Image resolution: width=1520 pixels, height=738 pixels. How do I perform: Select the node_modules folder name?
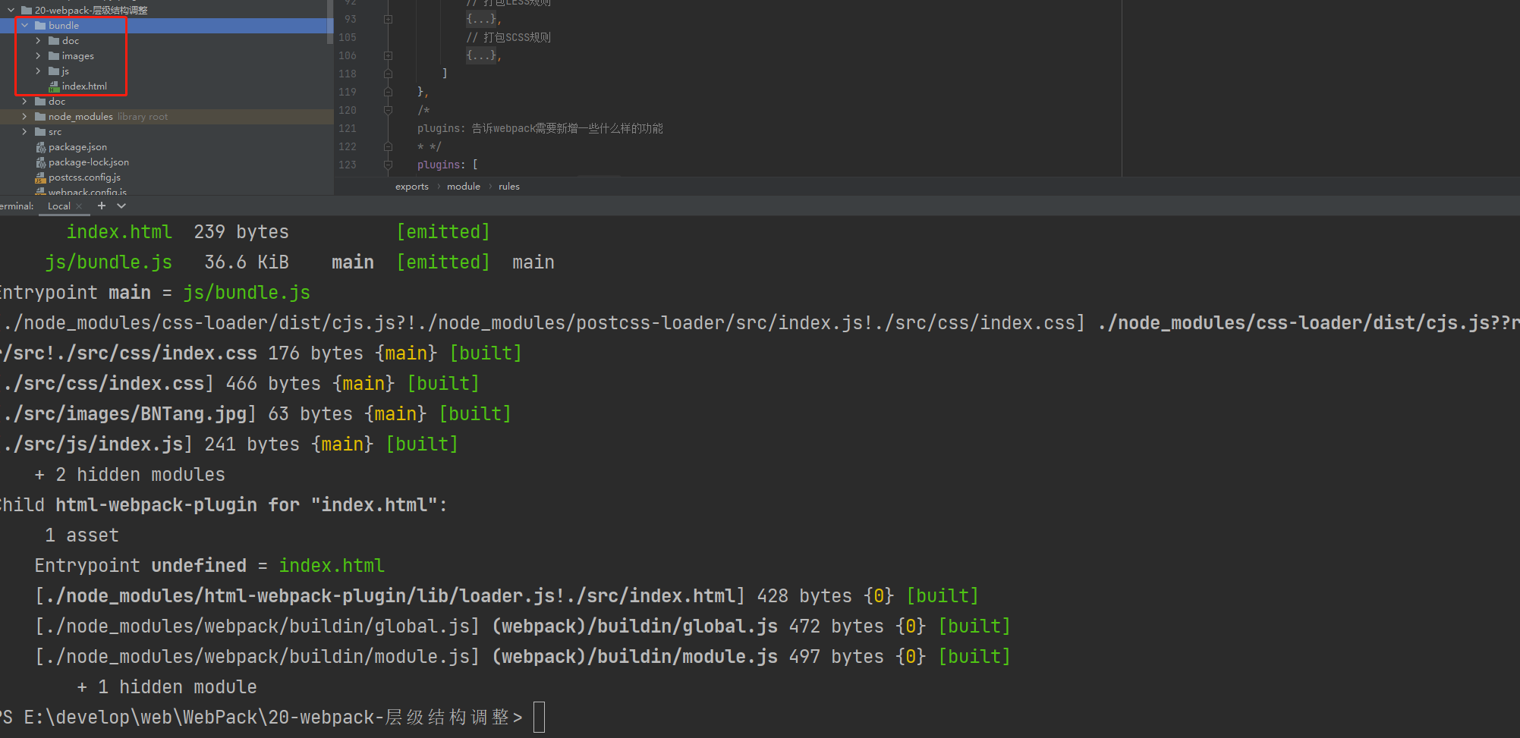[x=80, y=116]
